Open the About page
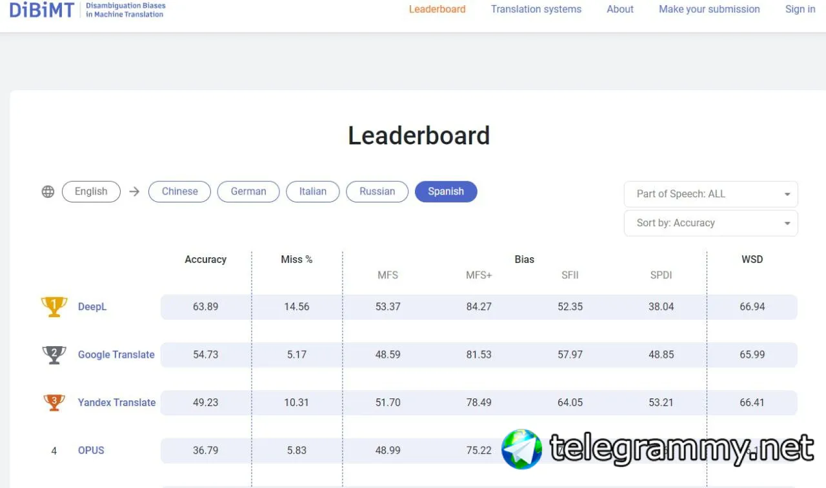Screen dimensions: 826x488 pyautogui.click(x=620, y=9)
